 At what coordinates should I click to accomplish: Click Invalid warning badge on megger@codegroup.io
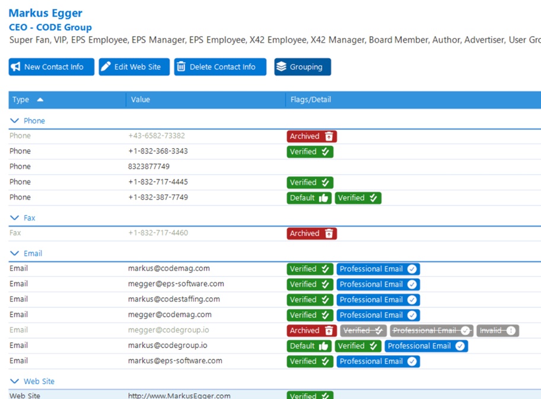click(498, 331)
